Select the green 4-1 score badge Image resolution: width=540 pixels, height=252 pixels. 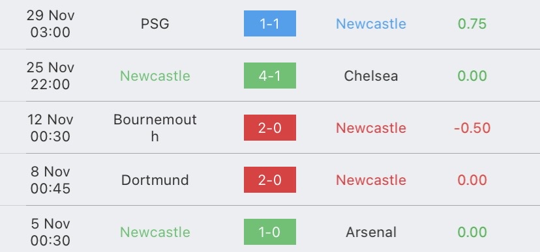click(269, 76)
